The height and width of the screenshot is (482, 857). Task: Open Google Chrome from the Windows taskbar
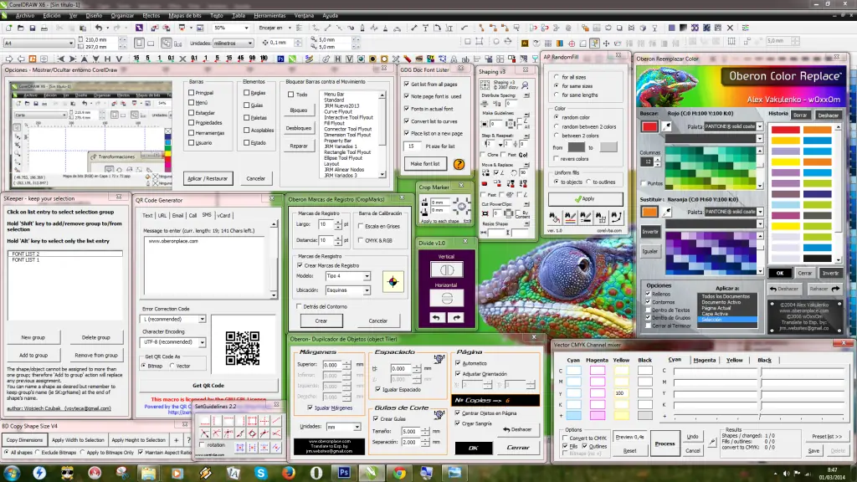coord(399,472)
